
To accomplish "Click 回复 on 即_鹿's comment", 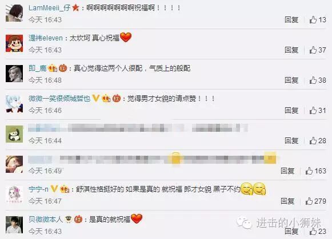I will pos(291,80).
